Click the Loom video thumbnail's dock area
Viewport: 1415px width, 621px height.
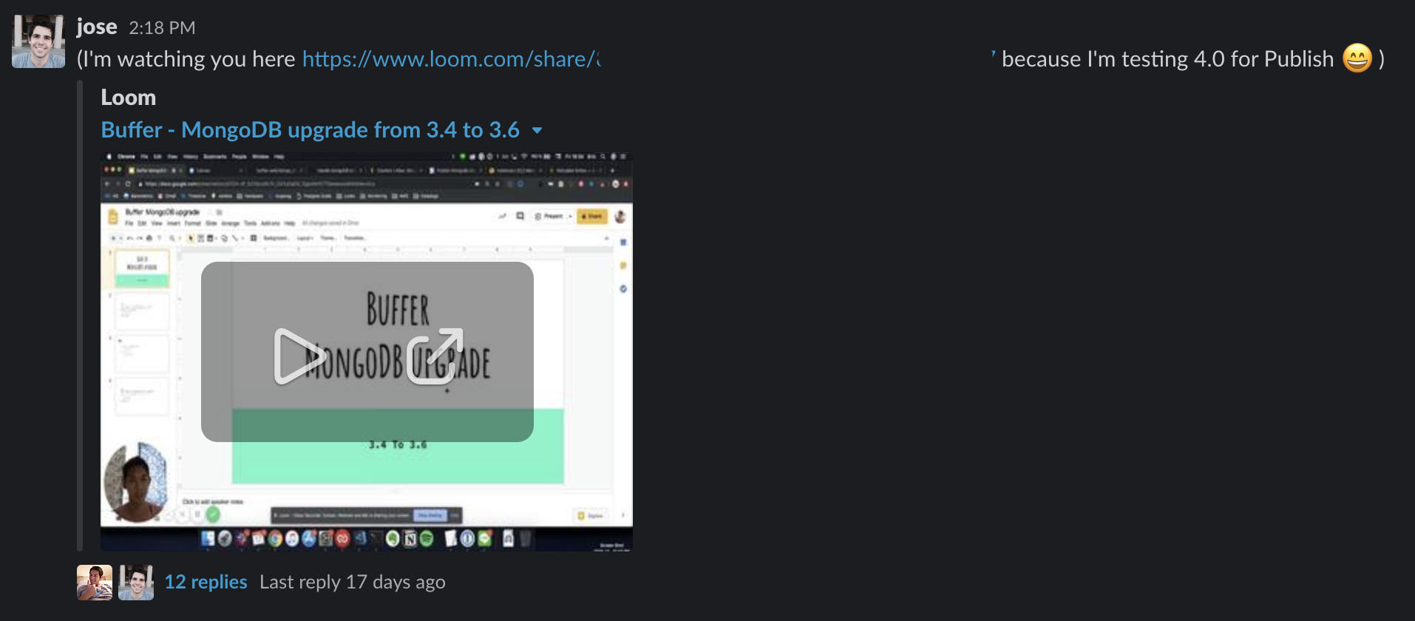pos(367,539)
